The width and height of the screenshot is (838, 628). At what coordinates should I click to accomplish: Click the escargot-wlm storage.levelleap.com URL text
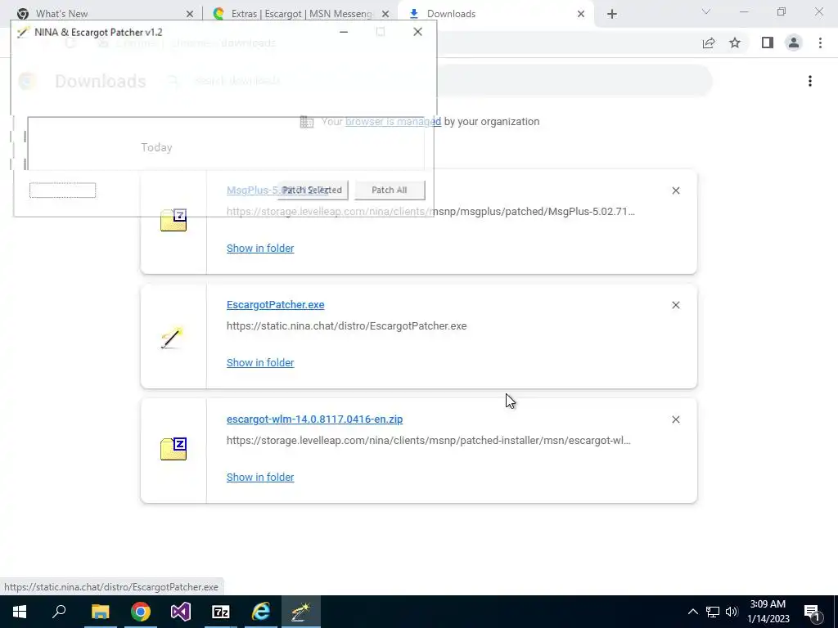[x=429, y=441]
